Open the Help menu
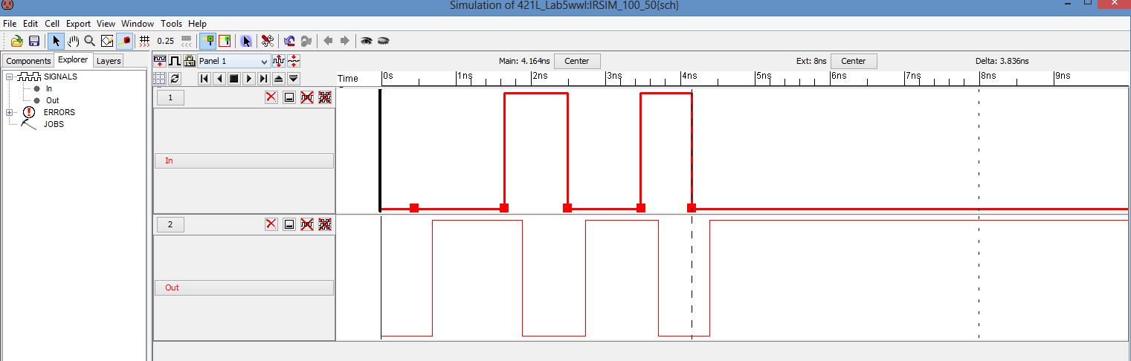 click(x=197, y=24)
